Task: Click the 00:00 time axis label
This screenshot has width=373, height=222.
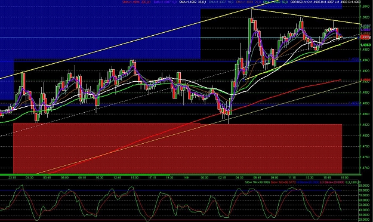Action: [204, 177]
